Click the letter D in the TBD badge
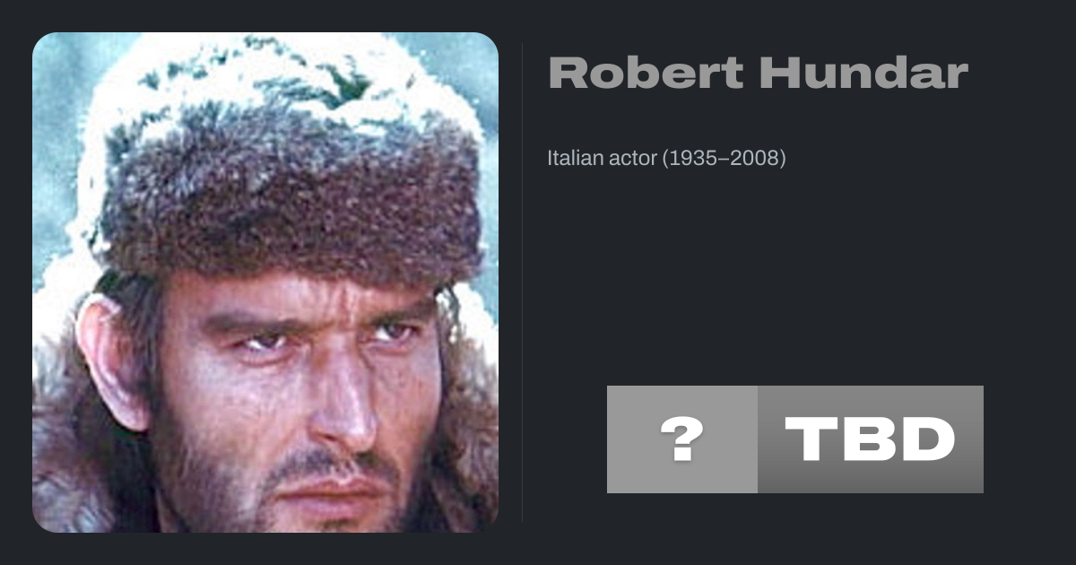Screen dimensions: 1076x565 (925, 439)
